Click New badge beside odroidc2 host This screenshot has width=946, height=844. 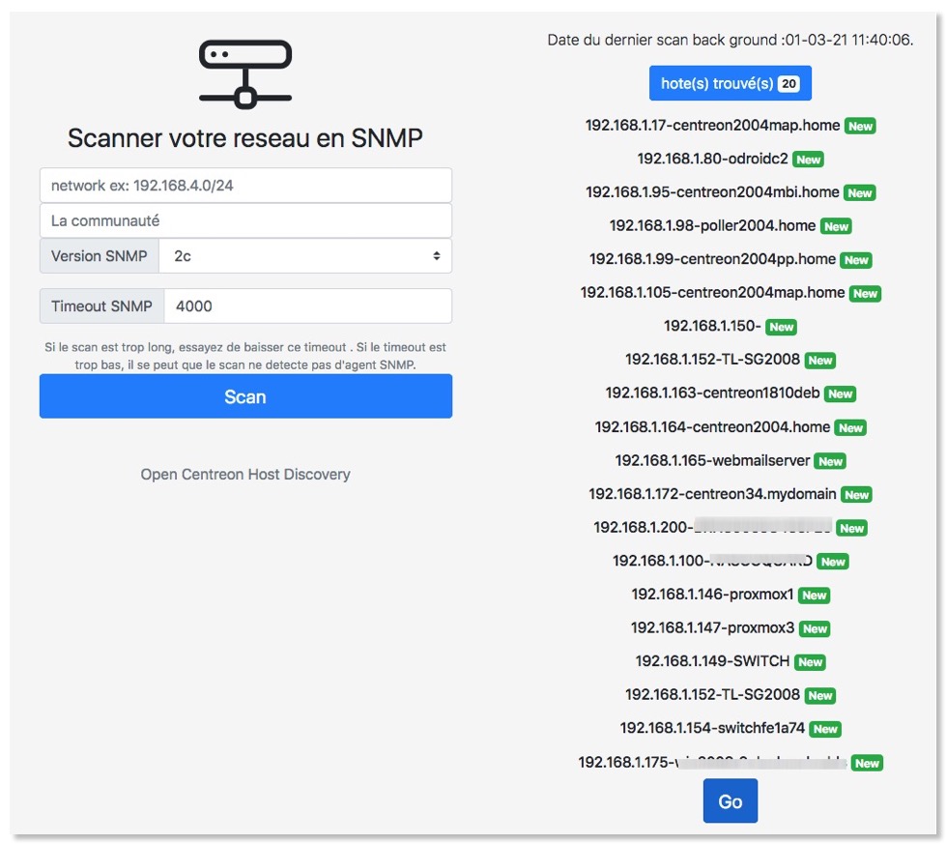coord(808,160)
